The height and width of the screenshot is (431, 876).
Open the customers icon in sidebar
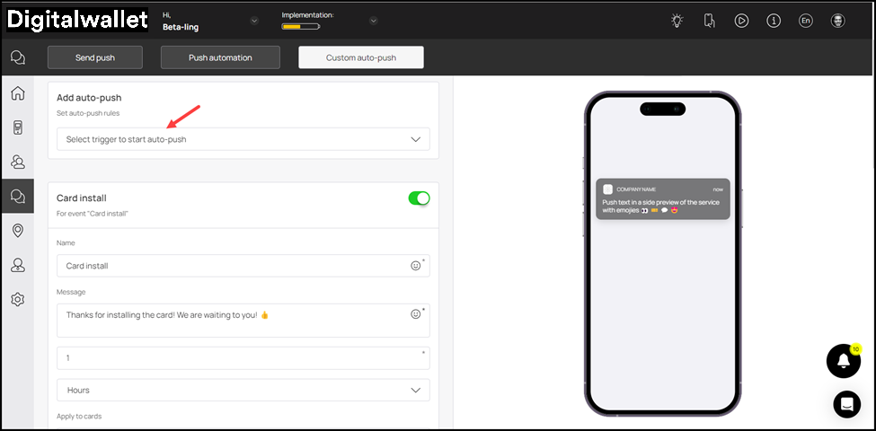(x=17, y=162)
